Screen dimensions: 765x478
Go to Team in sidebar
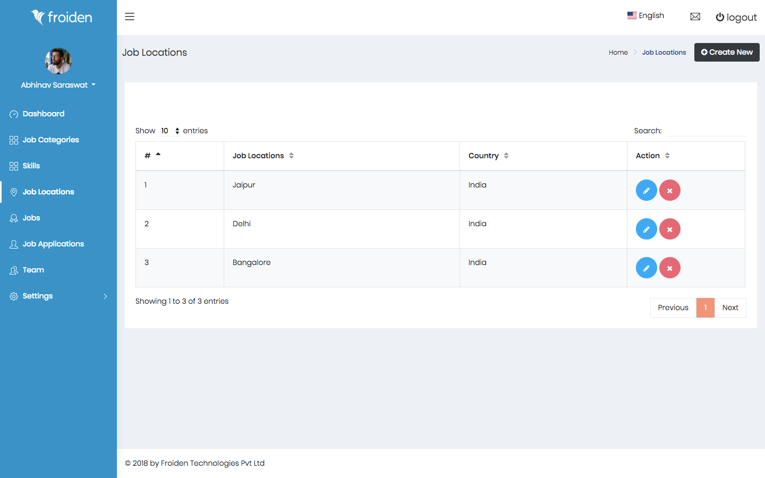click(58, 270)
